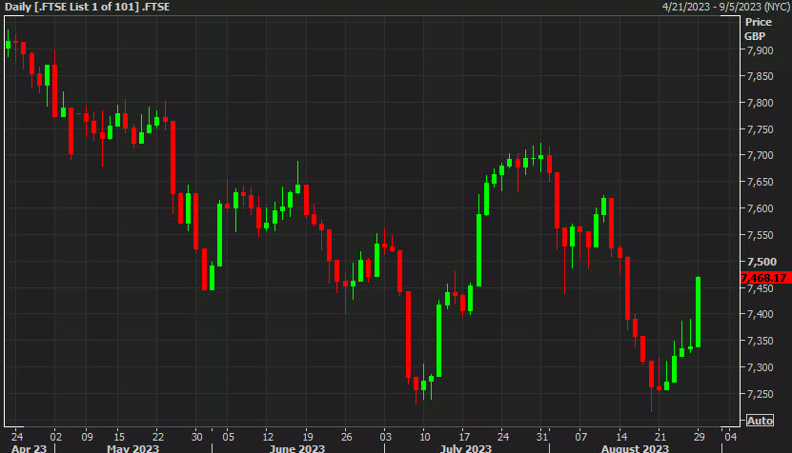Click the date range 4/21/2023 - 9/5/2023 (NYC)
The image size is (792, 453).
[x=725, y=7]
